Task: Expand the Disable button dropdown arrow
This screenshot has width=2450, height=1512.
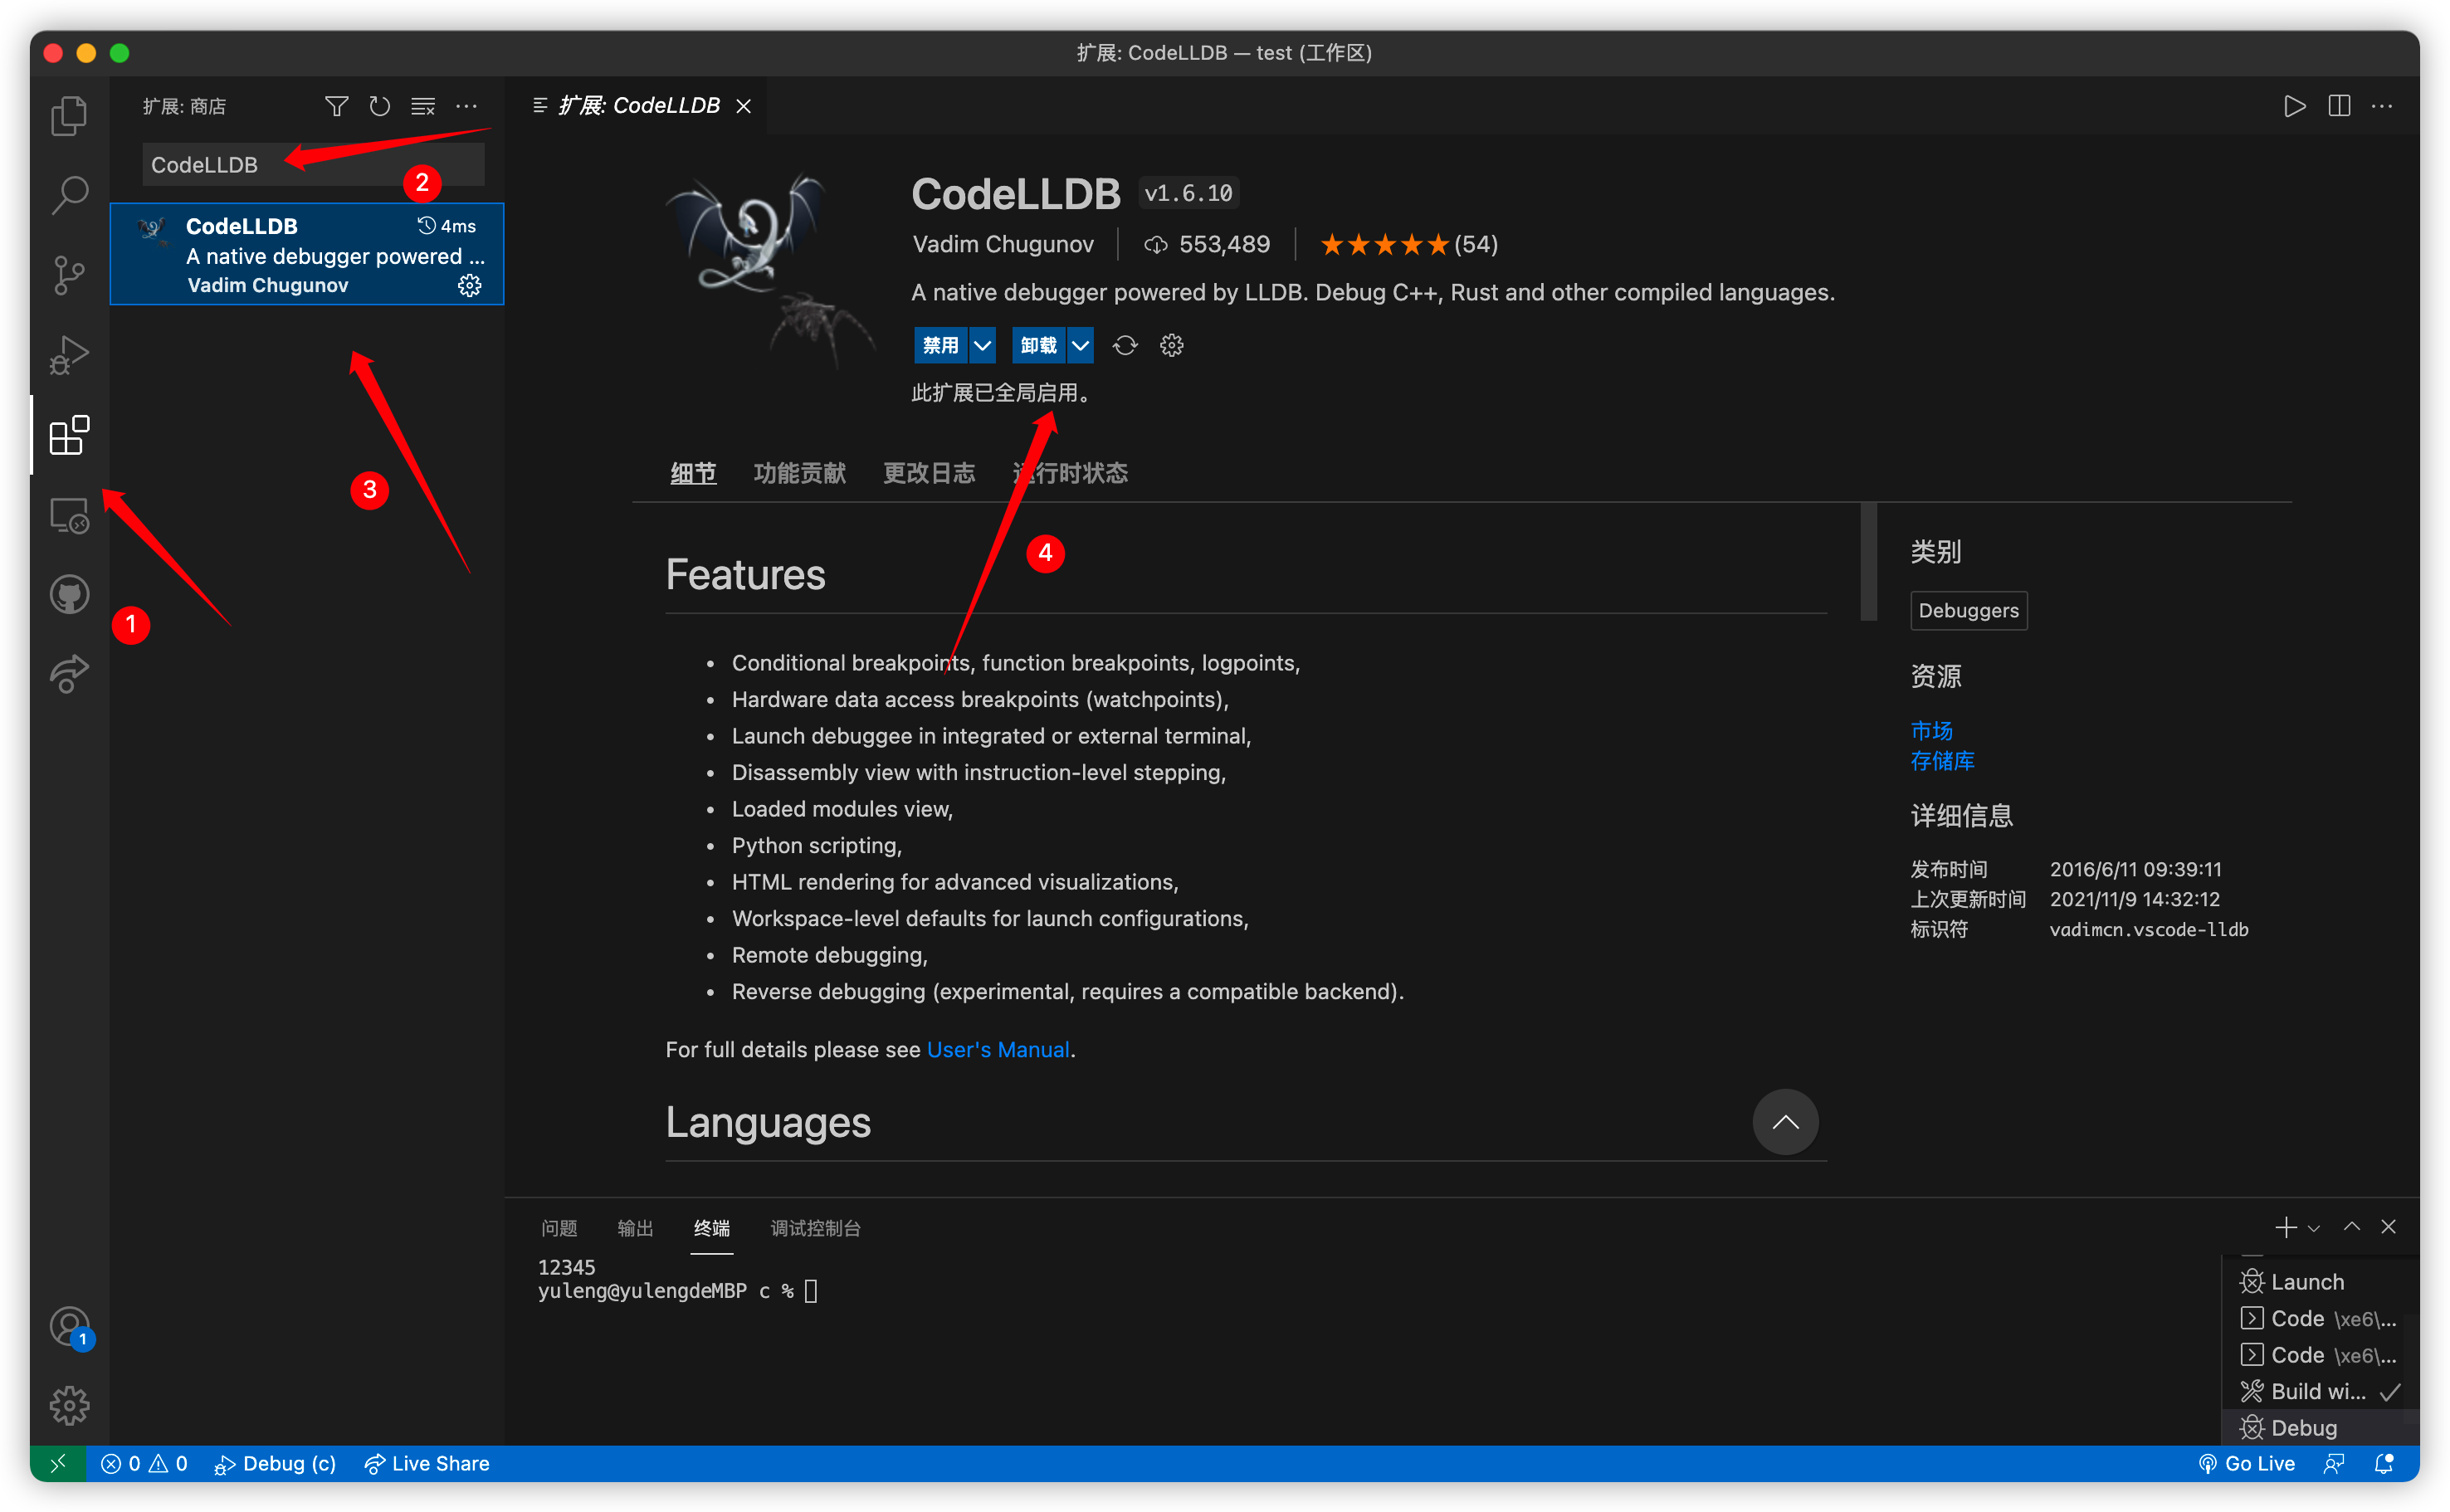Action: pos(982,345)
